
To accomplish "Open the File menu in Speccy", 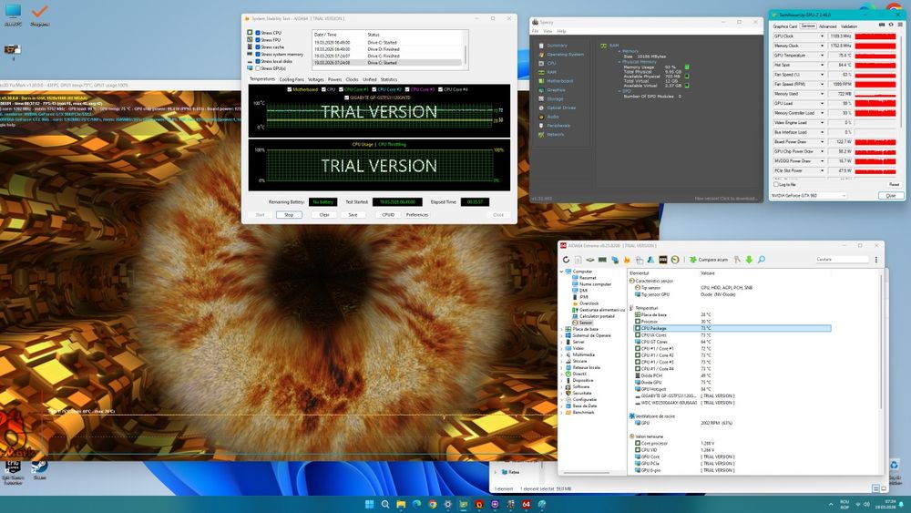I will tap(535, 31).
